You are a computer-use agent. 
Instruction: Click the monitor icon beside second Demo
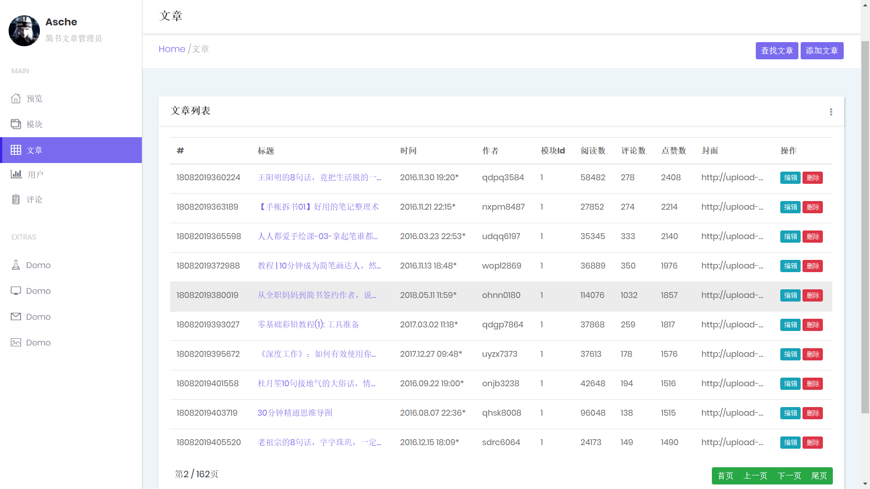pos(16,291)
